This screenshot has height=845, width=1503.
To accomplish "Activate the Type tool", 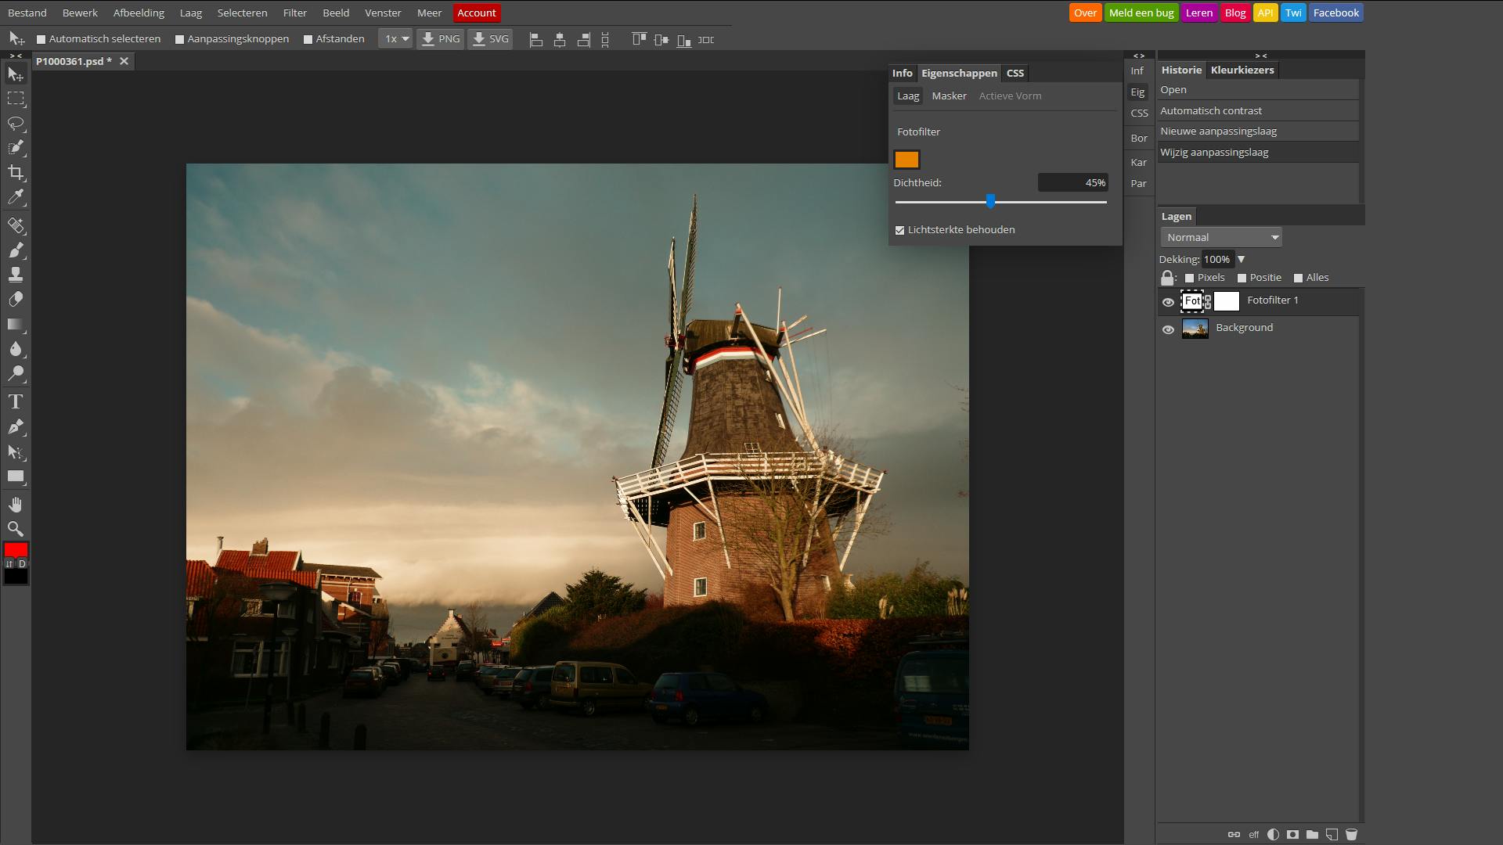I will point(16,401).
